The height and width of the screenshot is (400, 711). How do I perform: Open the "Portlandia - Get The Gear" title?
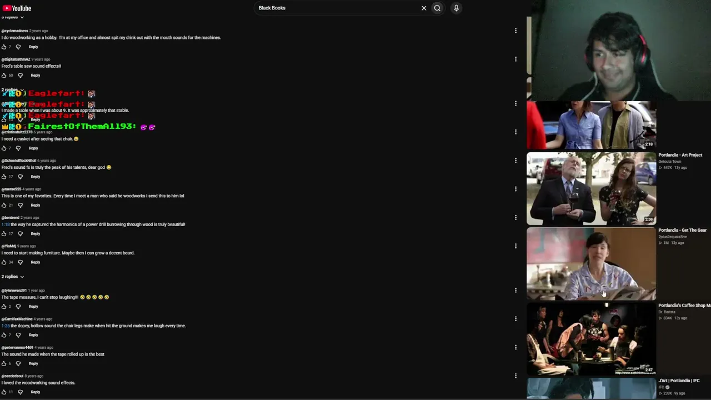point(683,230)
